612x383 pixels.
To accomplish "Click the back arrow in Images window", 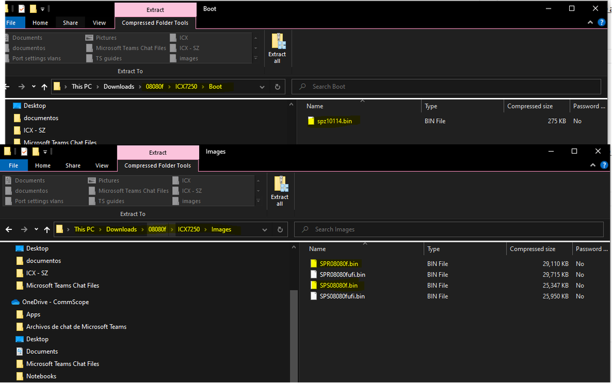I will 9,229.
